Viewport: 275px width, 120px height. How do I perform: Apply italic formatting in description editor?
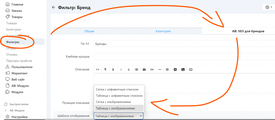click(x=121, y=69)
